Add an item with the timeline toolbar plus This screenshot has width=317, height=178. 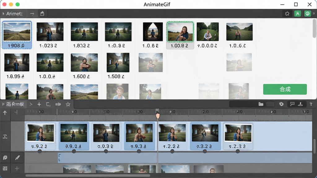(39, 104)
